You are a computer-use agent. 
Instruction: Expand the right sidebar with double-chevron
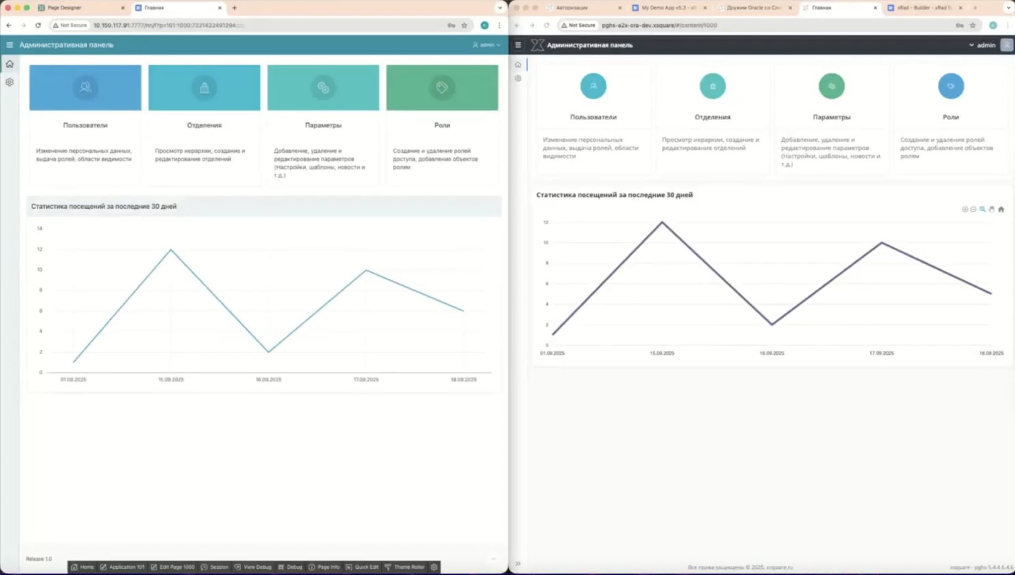(x=518, y=563)
